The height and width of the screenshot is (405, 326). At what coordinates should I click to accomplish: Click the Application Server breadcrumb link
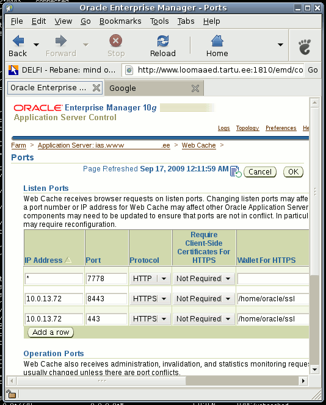[104, 145]
